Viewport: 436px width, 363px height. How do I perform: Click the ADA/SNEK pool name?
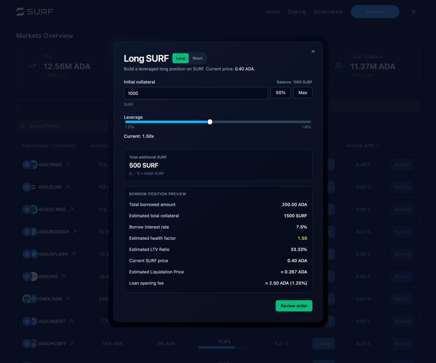[x=50, y=165]
